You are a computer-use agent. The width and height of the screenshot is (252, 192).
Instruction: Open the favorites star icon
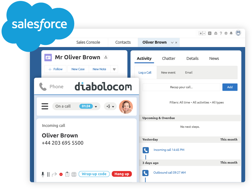201,33
